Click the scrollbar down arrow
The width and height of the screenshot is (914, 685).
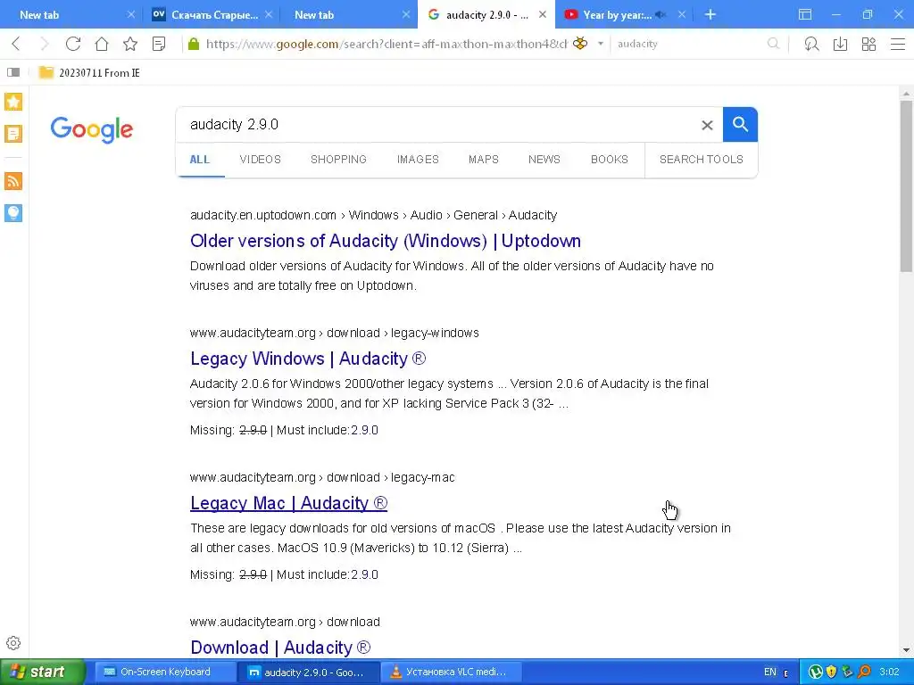tap(906, 650)
